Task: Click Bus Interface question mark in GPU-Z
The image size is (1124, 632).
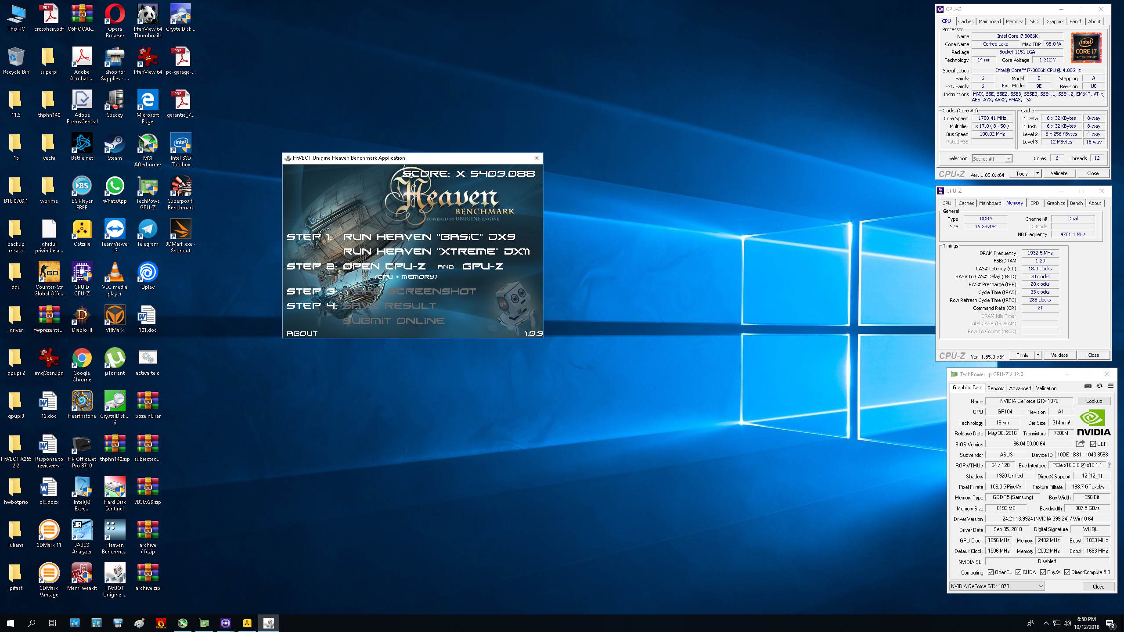Action: coord(1109,465)
